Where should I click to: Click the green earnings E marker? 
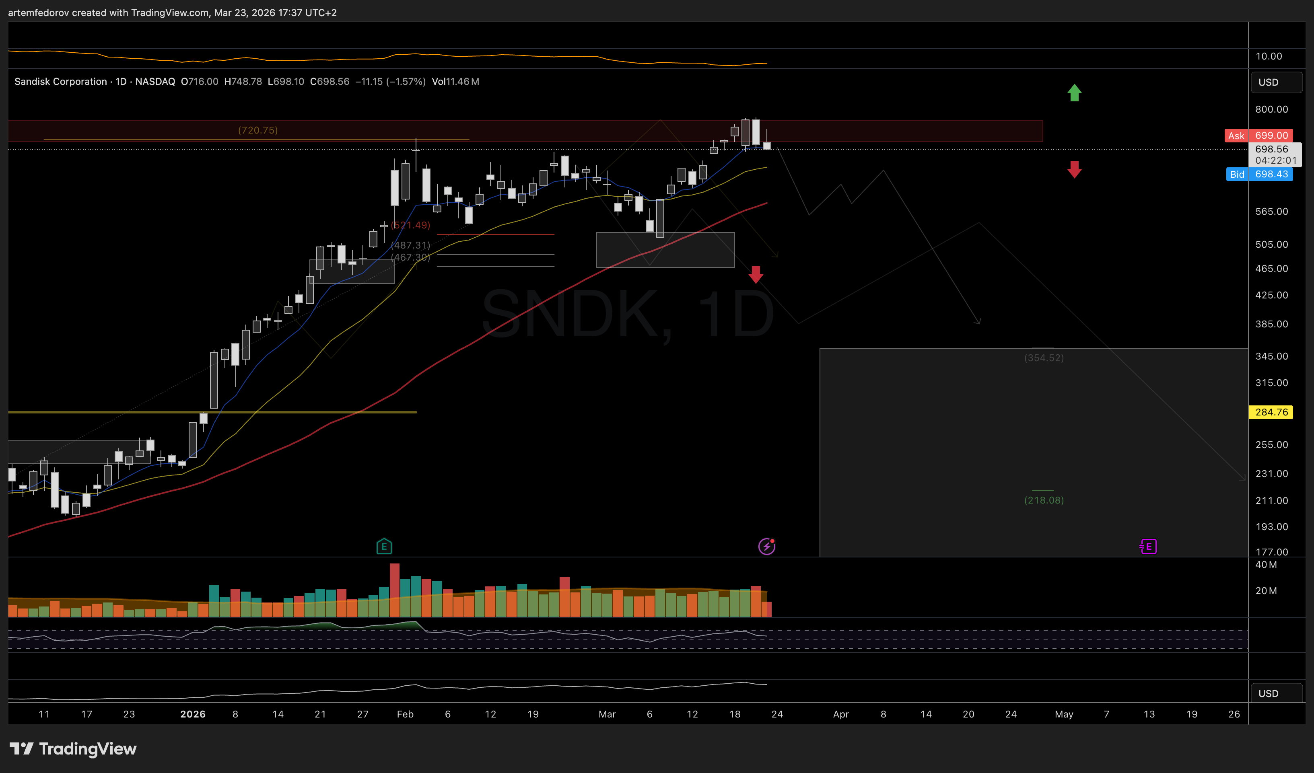pos(384,546)
